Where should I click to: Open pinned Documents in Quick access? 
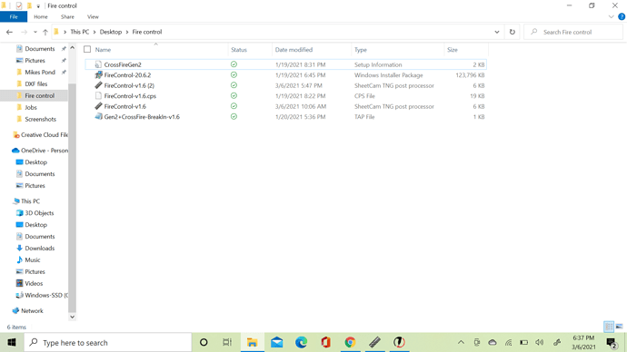[x=40, y=49]
